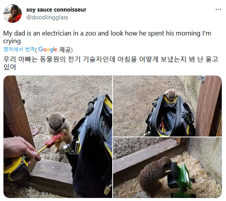226x201 pixels.
Task: Click the wooden door in the top-right photo
Action: (x=209, y=106)
